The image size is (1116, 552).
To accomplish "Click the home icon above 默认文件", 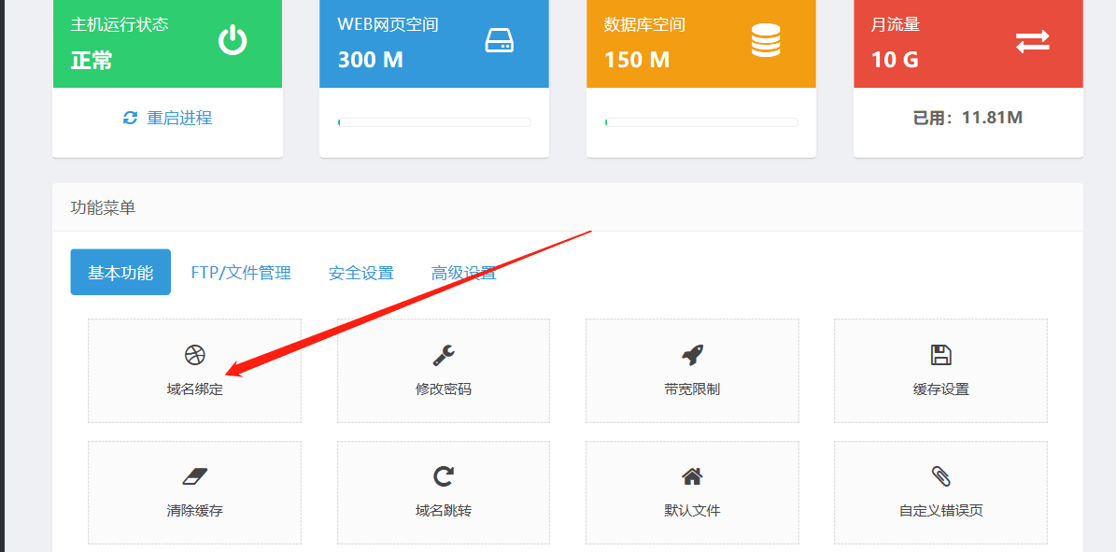I will tap(693, 475).
